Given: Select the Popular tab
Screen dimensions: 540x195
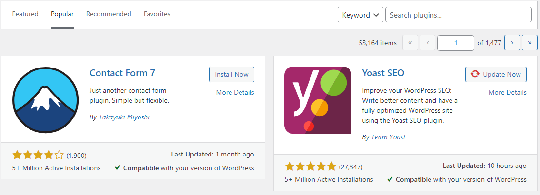Looking at the screenshot, I should click(62, 14).
